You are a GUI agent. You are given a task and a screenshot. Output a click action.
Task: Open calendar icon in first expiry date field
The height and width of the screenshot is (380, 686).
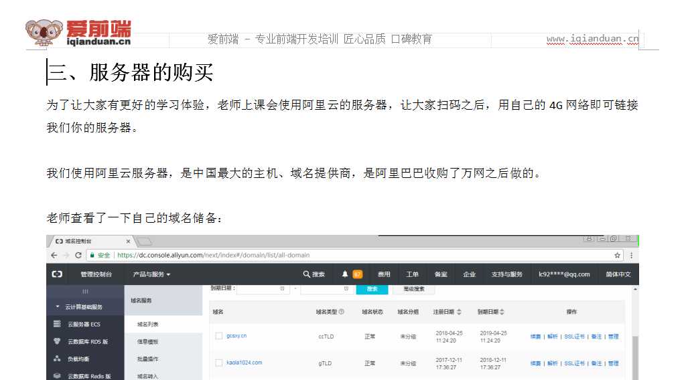tap(282, 289)
